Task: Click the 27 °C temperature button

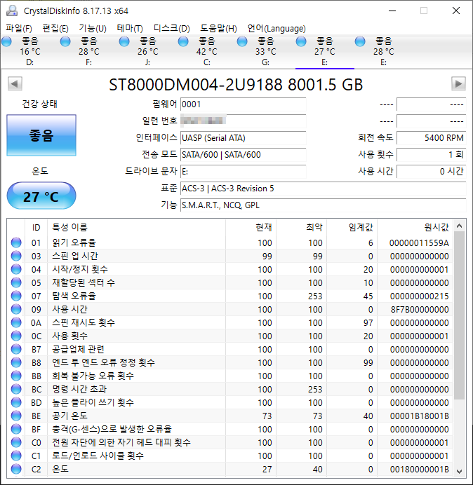Action: point(41,196)
